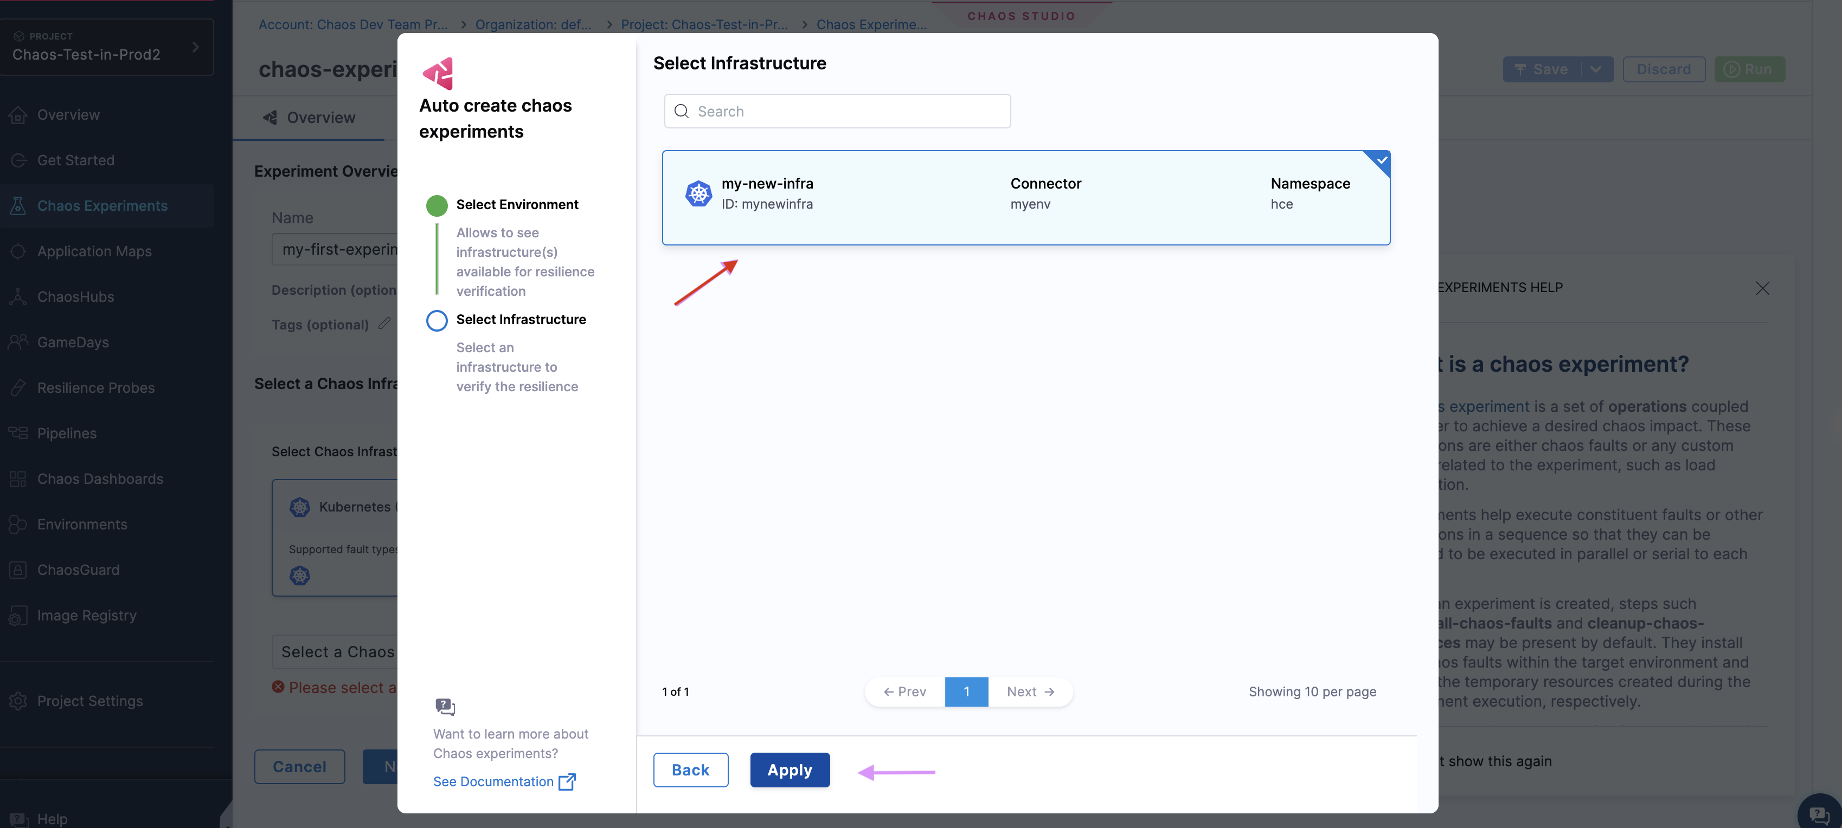Click the Select Infrastructure step
1842x828 pixels.
pos(521,319)
